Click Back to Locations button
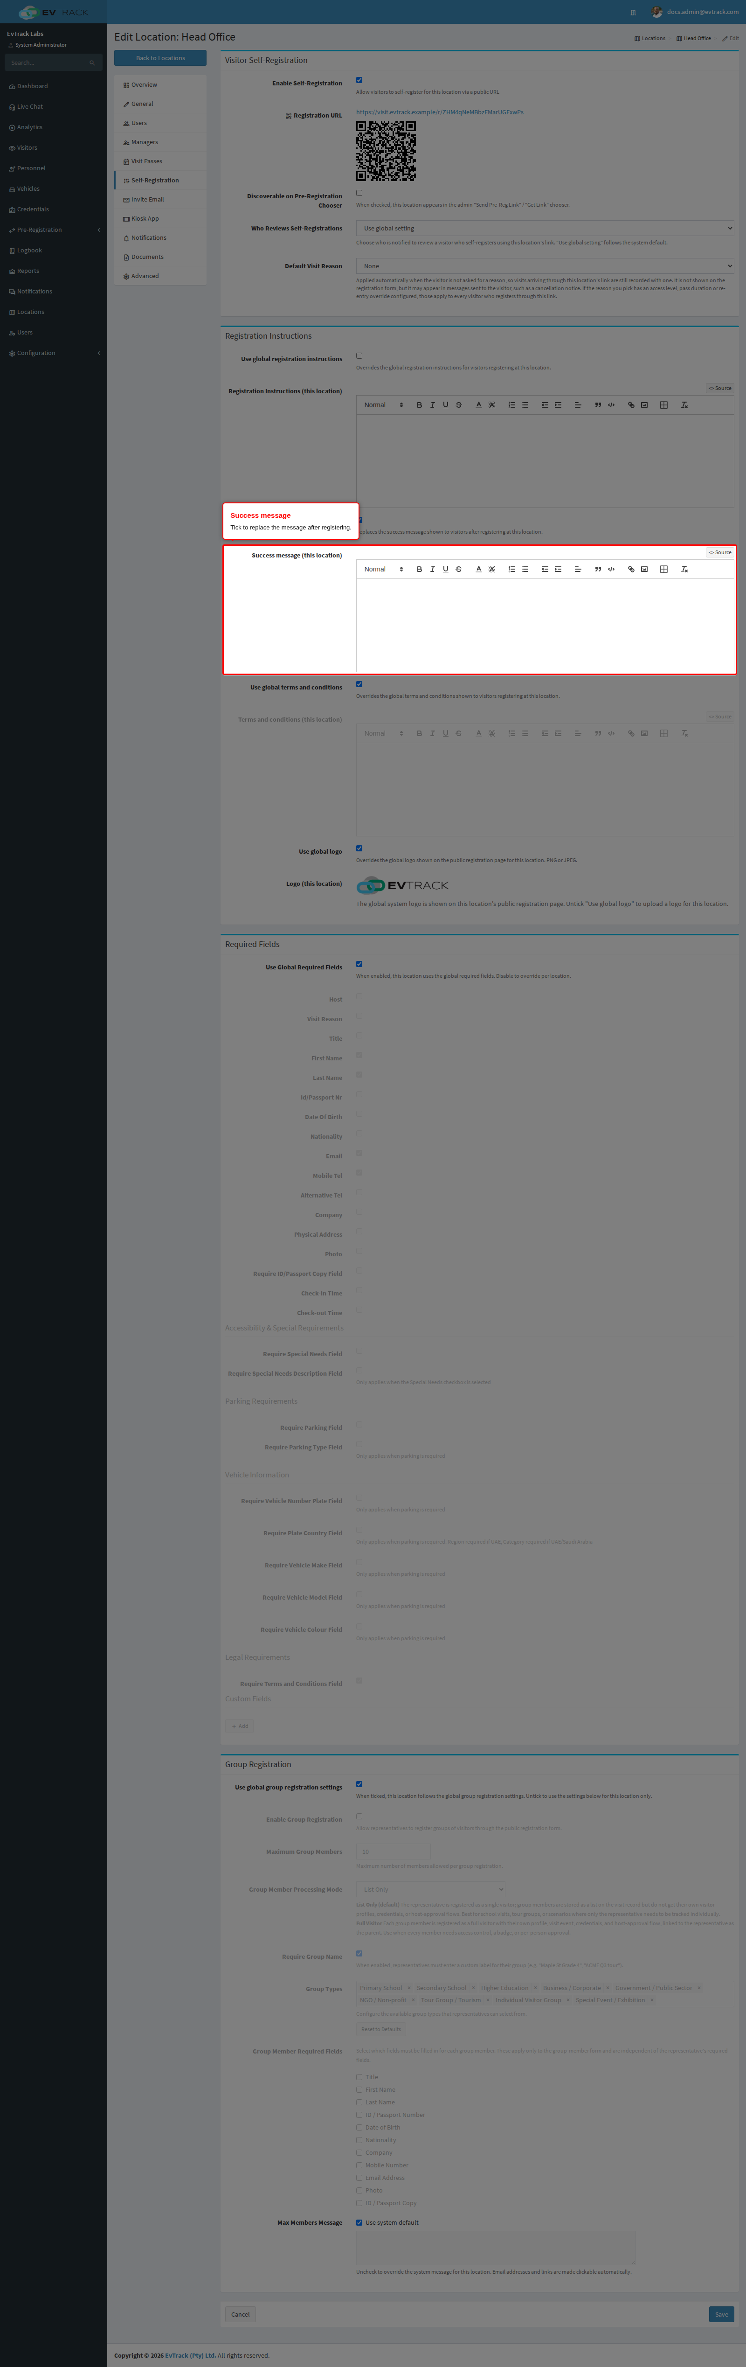Viewport: 746px width, 2367px height. tap(160, 58)
